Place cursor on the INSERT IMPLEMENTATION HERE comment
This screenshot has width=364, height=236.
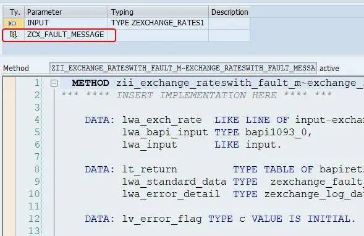(197, 95)
